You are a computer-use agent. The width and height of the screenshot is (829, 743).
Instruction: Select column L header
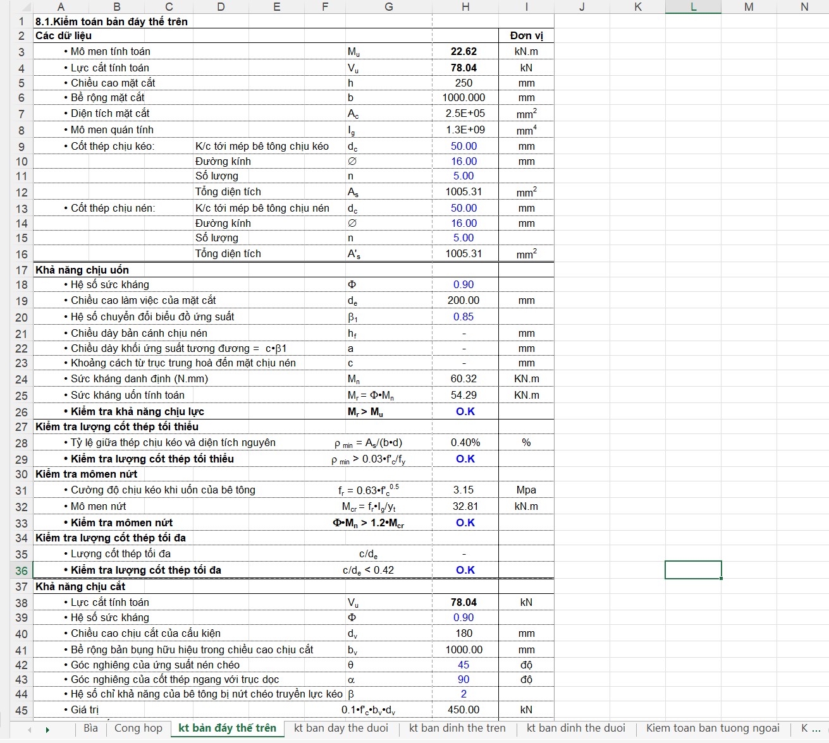[x=693, y=7]
